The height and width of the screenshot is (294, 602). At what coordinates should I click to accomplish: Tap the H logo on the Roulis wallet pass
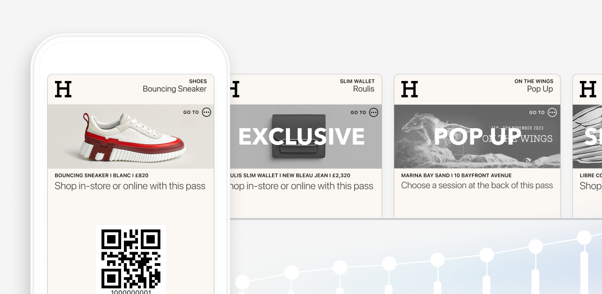tap(235, 89)
